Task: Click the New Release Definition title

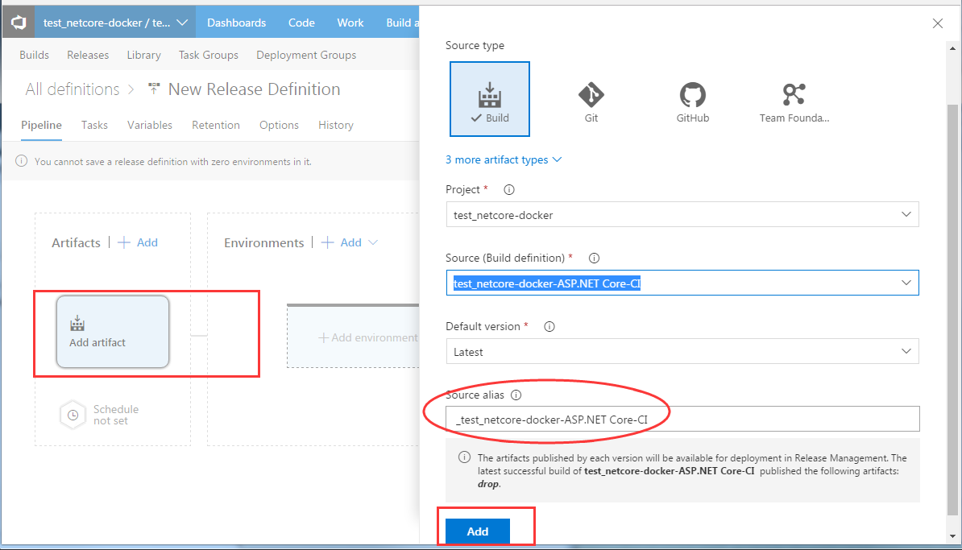Action: 254,89
